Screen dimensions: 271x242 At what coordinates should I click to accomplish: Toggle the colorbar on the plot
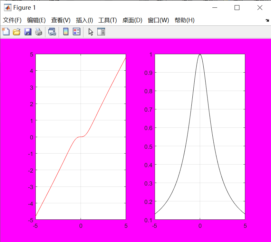coord(65,32)
